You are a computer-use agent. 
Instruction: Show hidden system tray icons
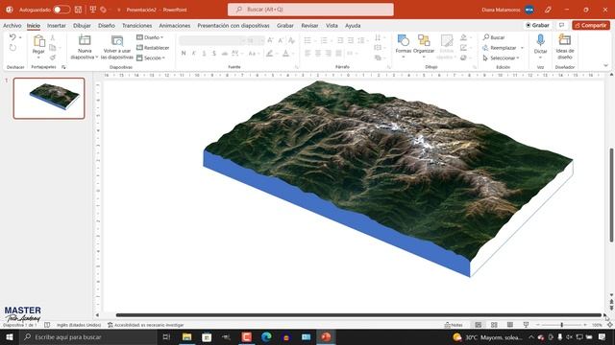click(531, 336)
